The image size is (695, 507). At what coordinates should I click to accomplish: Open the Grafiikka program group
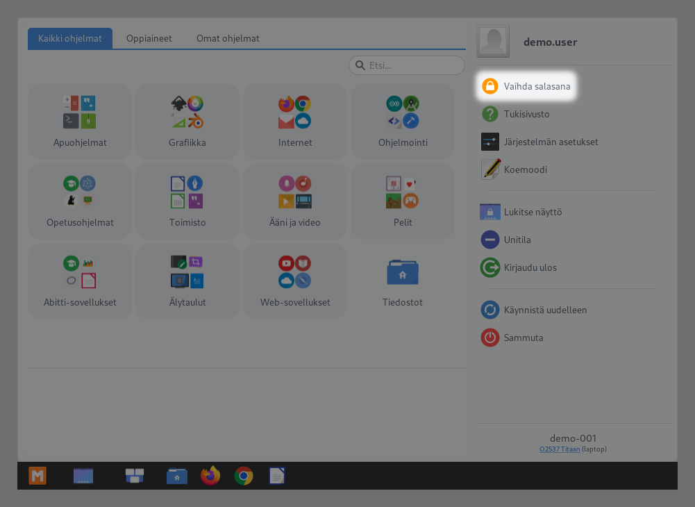187,122
